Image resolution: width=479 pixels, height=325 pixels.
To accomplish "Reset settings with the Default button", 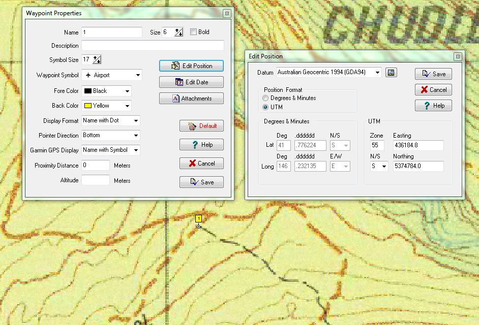I will click(x=201, y=126).
